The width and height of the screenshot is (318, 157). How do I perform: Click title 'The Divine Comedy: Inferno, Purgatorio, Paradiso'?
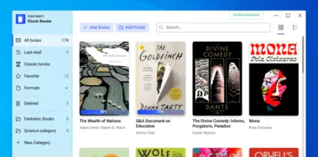219,124
